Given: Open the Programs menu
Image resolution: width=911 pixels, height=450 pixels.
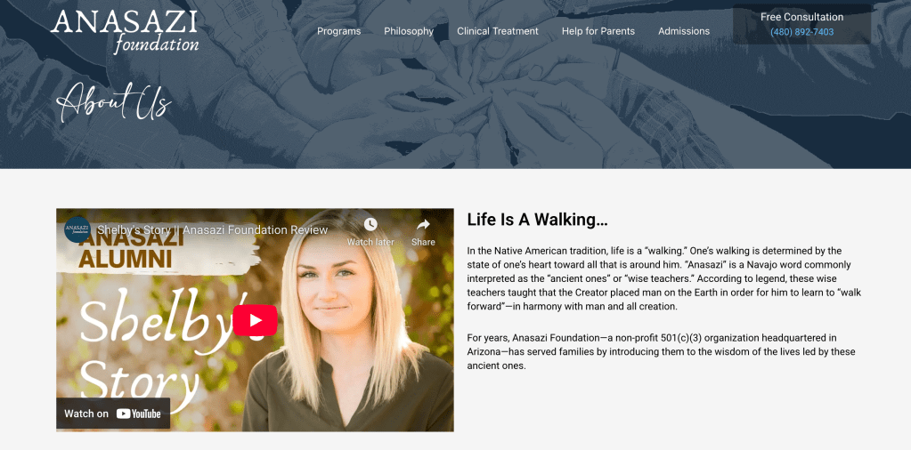Looking at the screenshot, I should 338,31.
